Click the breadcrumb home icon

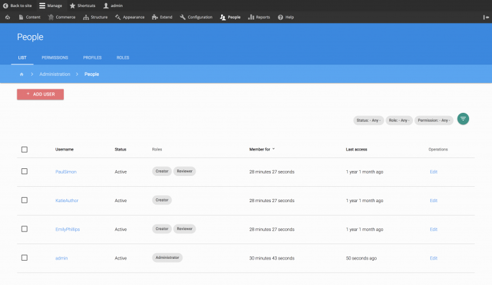pyautogui.click(x=22, y=74)
